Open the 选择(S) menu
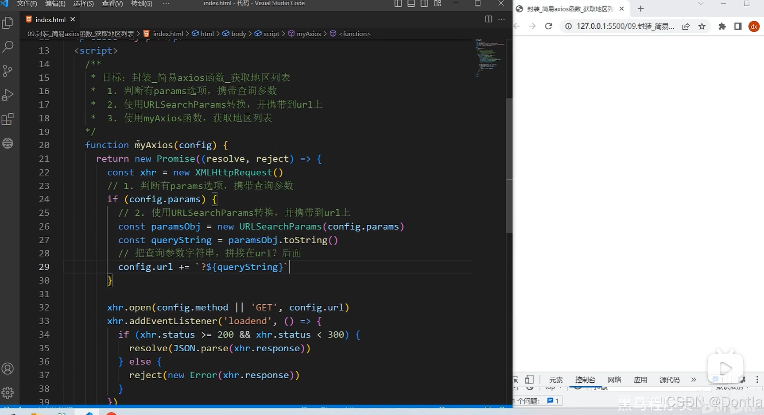This screenshot has width=764, height=415. click(x=83, y=3)
